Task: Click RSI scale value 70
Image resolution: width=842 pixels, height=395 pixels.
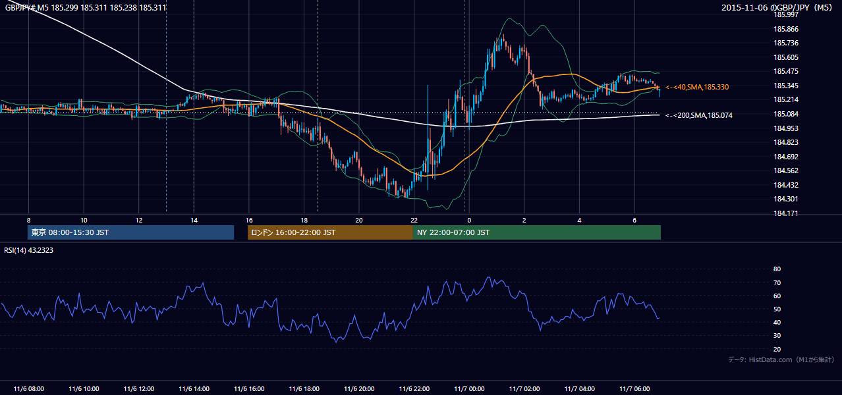Action: click(777, 282)
